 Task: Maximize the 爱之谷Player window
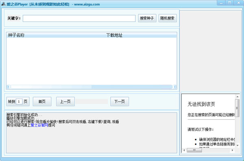pos(229,3)
